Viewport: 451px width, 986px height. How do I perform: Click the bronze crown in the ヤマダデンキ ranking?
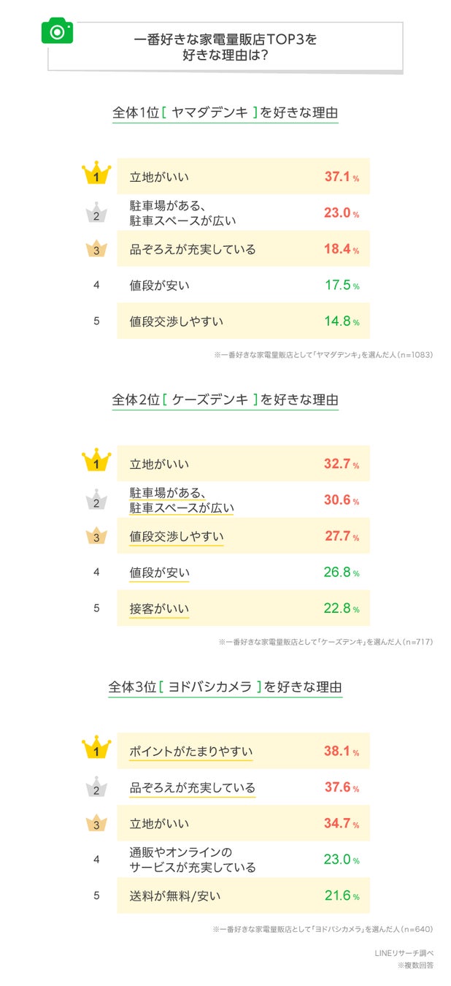pyautogui.click(x=96, y=249)
